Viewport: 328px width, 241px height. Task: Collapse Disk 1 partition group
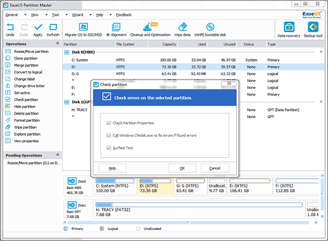321,101
